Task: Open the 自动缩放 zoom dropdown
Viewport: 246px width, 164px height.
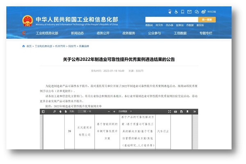Action: (125, 111)
